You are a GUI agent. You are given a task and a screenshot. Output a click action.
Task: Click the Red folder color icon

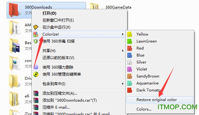pyautogui.click(x=129, y=48)
